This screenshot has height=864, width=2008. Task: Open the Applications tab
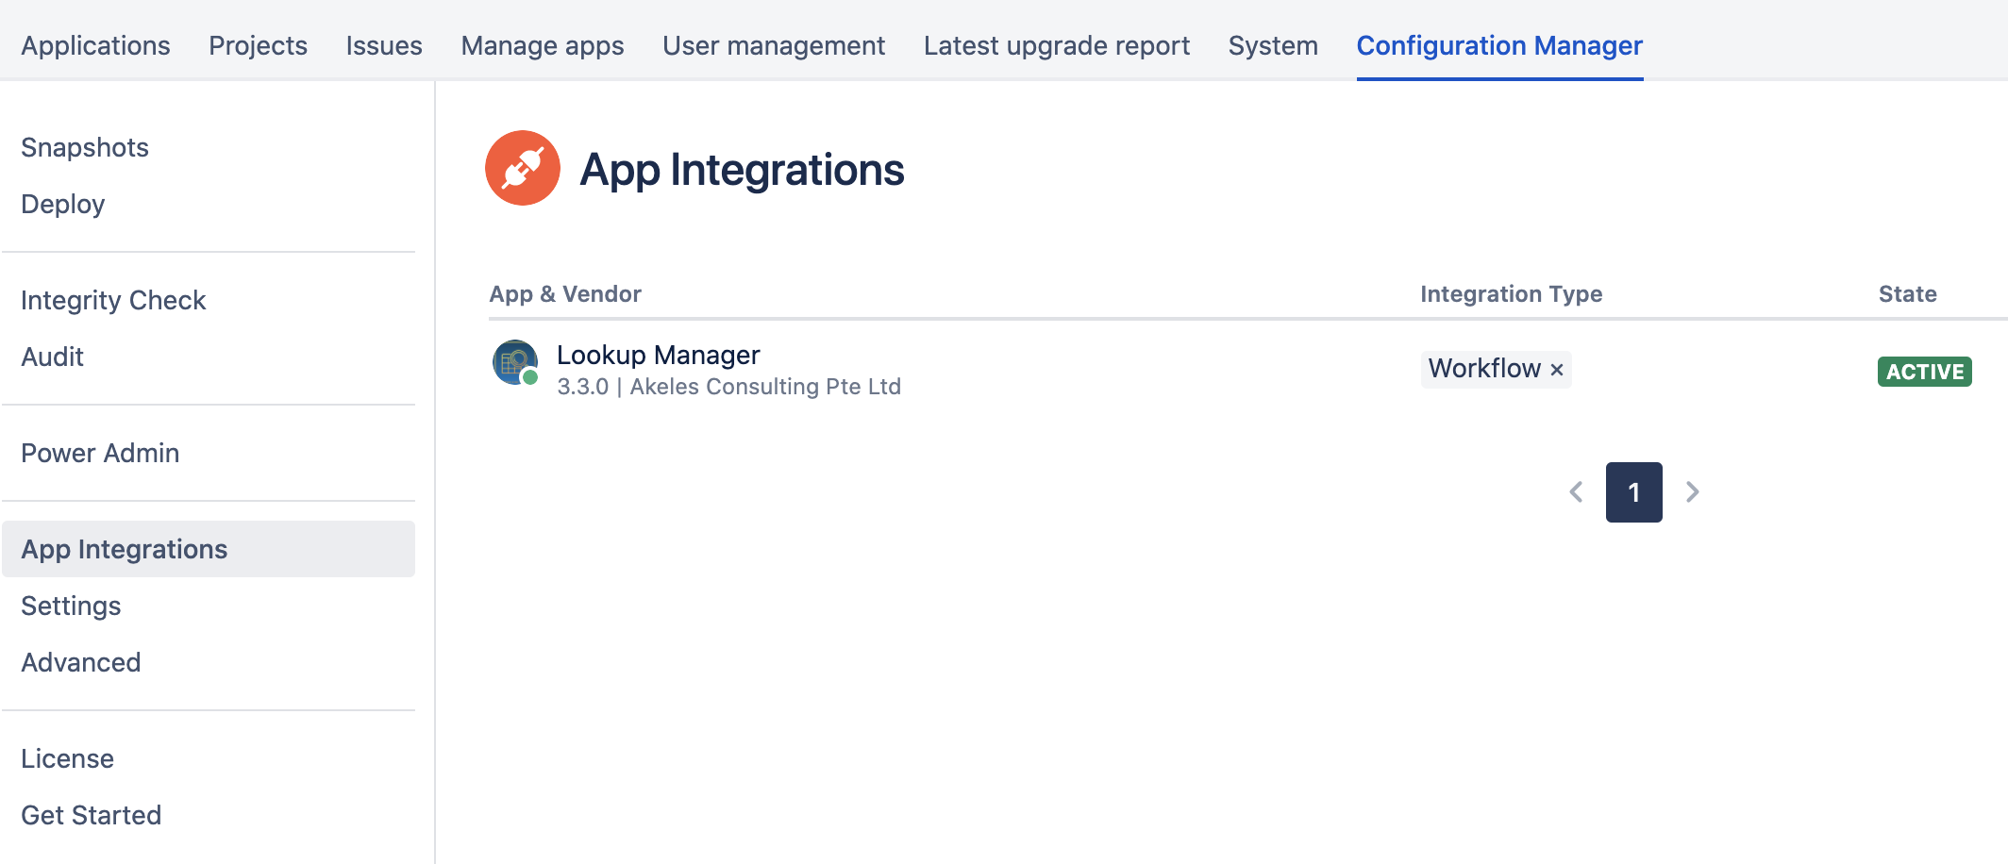point(95,45)
